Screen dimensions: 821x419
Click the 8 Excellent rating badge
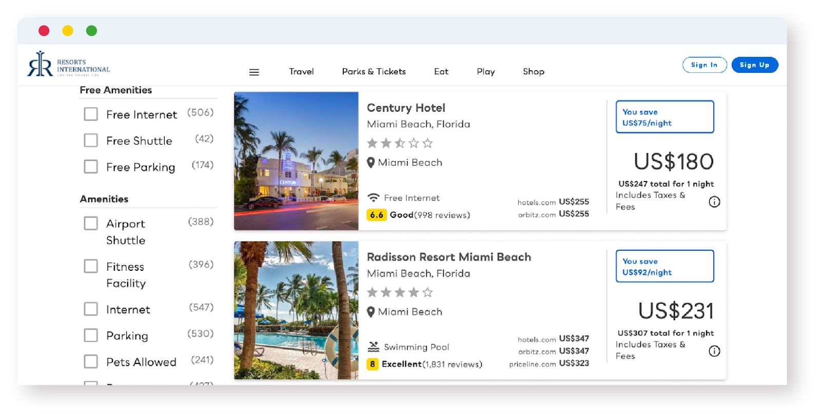[373, 364]
